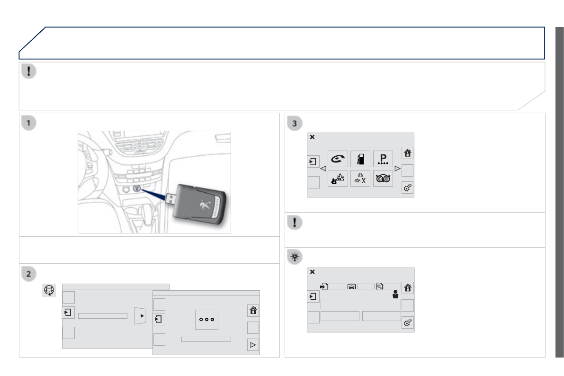Click the wide blank field in profile screen
This screenshot has width=564, height=376.
pyautogui.click(x=360, y=304)
